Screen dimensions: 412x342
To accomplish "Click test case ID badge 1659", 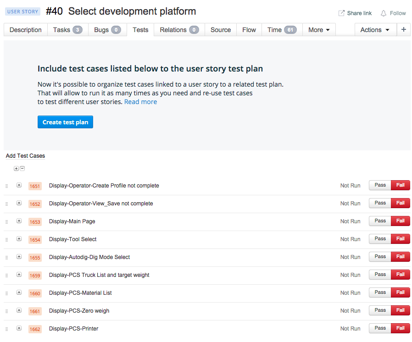I will point(35,276).
